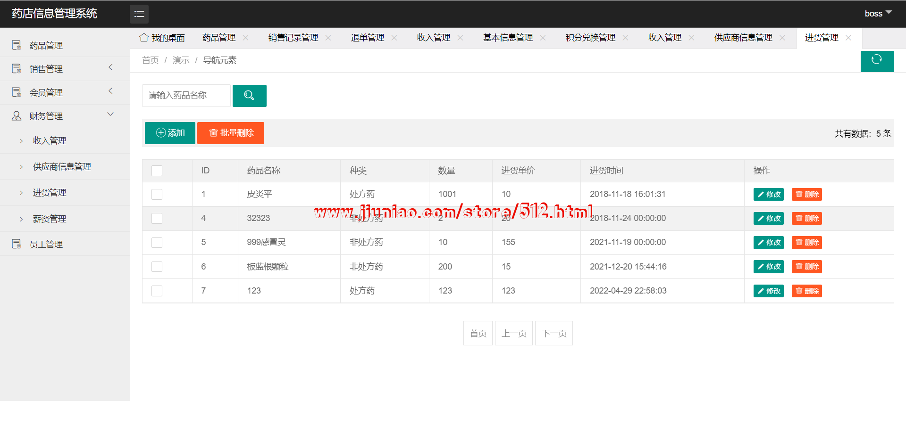The height and width of the screenshot is (425, 906).
Task: Click the hamburger menu toggle icon
Action: pyautogui.click(x=139, y=14)
